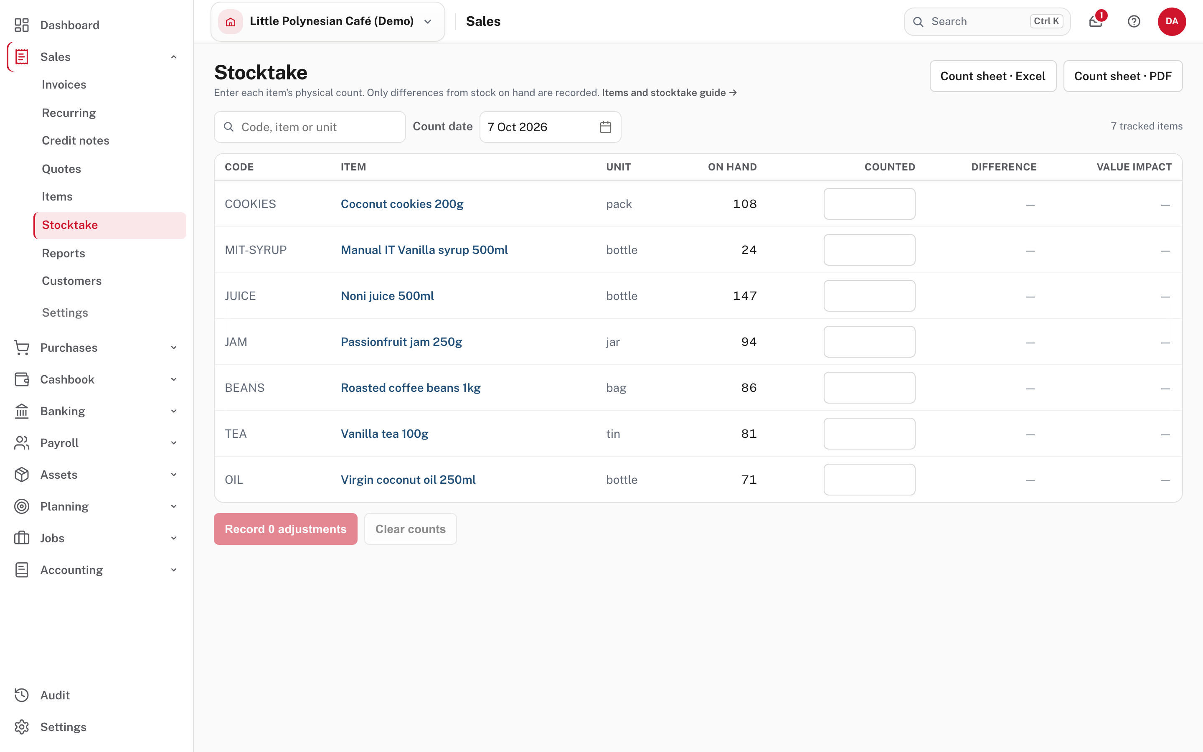Click the Purchases cart icon
The height and width of the screenshot is (752, 1203).
21,348
